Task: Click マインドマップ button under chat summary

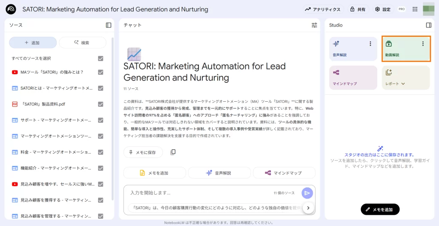Action: click(x=284, y=173)
